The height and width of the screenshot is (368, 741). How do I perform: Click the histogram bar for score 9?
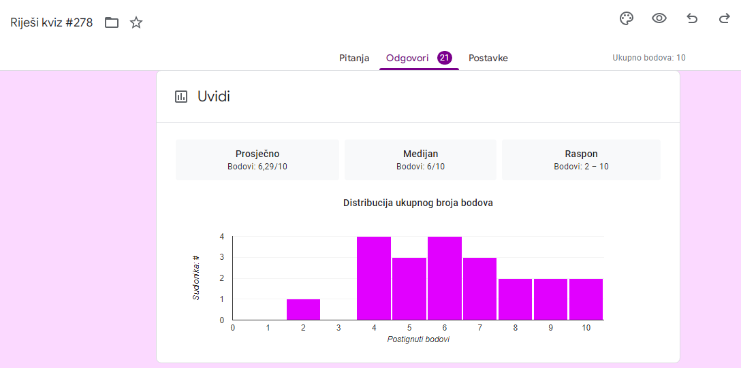click(550, 299)
